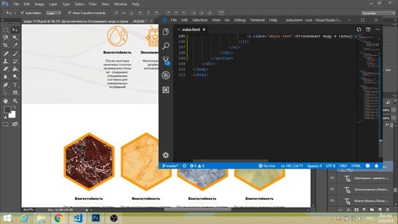Click Go Live in the status bar
398x224 pixels.
[x=267, y=166]
